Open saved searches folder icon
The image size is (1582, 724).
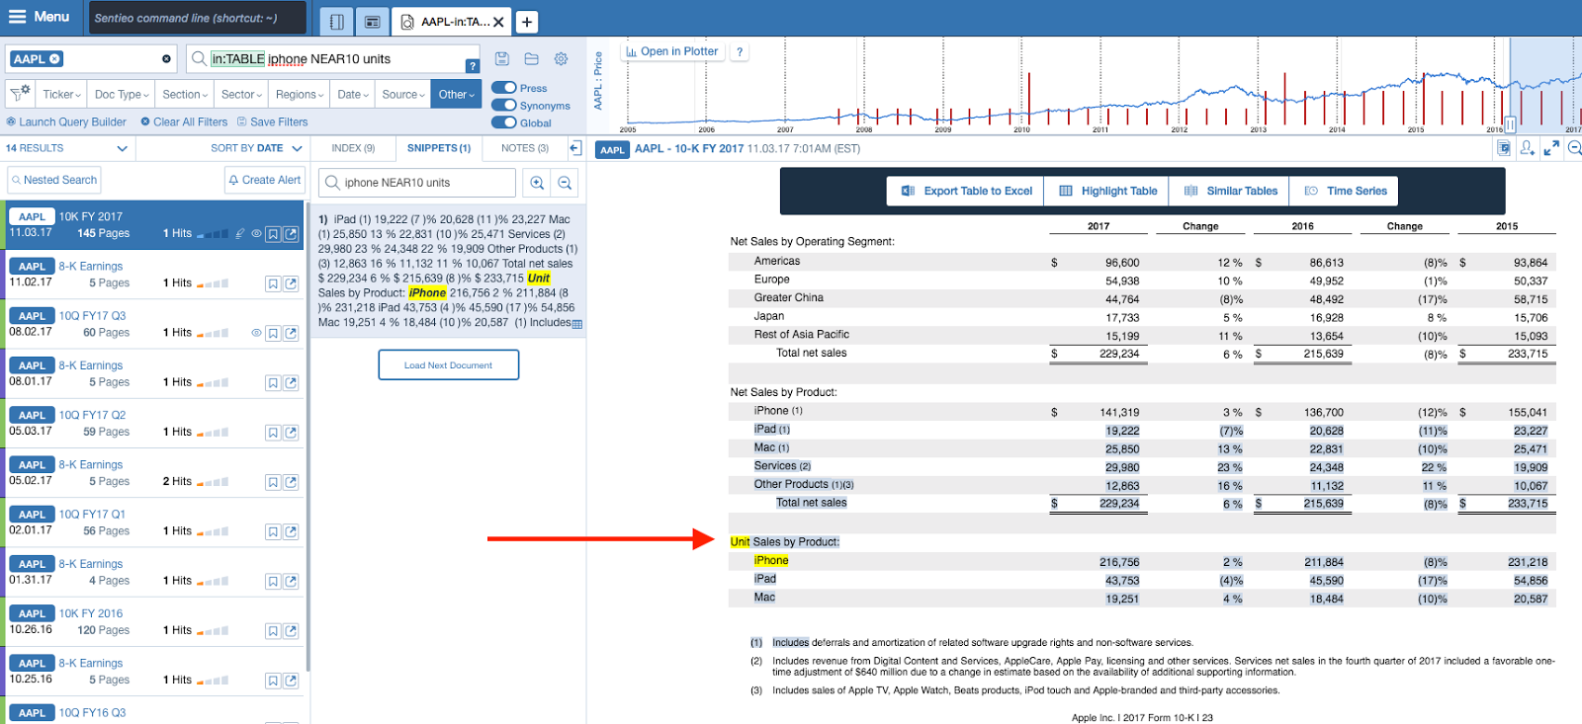[x=531, y=59]
